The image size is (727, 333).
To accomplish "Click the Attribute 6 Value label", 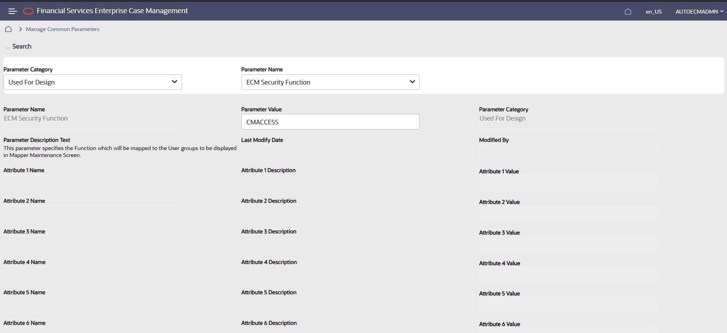I will (x=500, y=324).
